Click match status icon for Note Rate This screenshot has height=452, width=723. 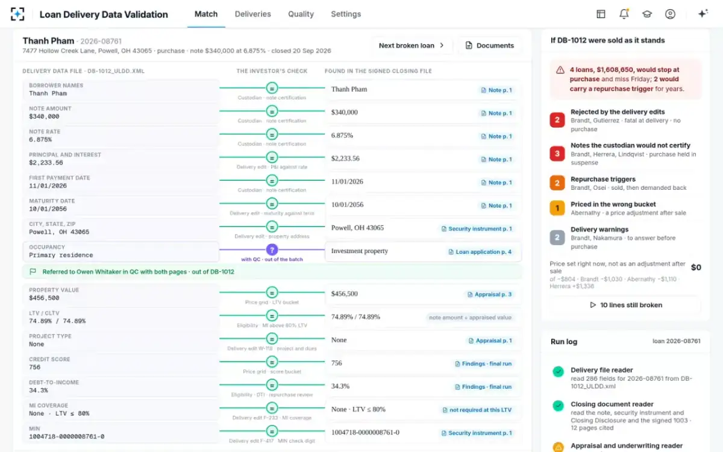(x=272, y=134)
